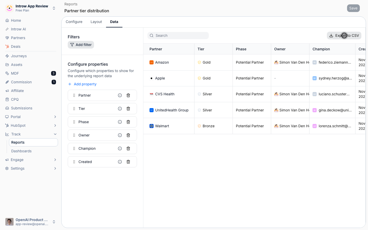
Task: Click the Add filter button
Action: [x=81, y=45]
